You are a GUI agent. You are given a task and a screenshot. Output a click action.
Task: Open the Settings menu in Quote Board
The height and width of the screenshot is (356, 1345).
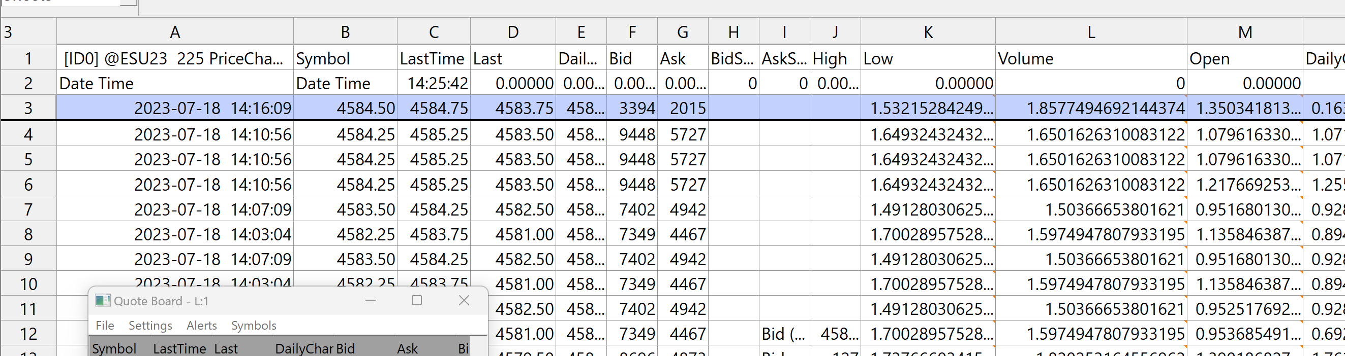[150, 325]
